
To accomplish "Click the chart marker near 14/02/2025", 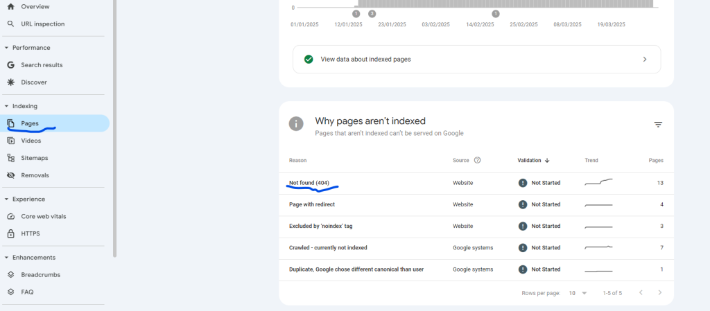I will [x=496, y=14].
